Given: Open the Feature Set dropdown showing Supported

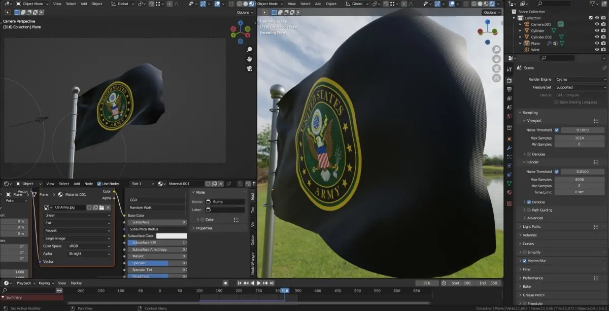Looking at the screenshot, I should 581,87.
